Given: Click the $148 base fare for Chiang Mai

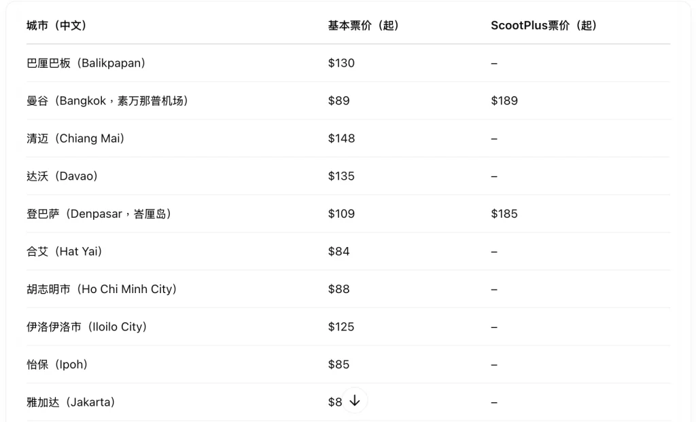Looking at the screenshot, I should tap(341, 139).
